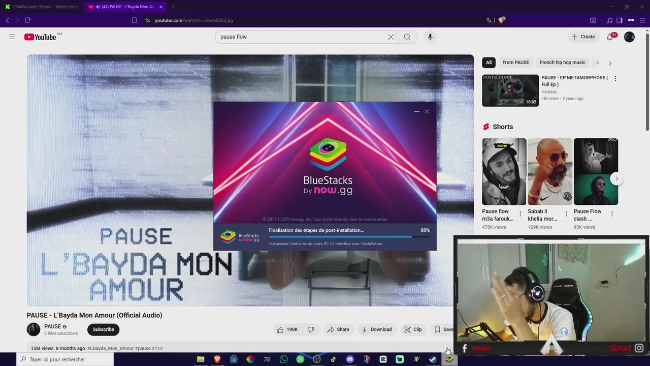Switch to the RidaDaLeader Stream browser tab
650x366 pixels.
coord(42,7)
